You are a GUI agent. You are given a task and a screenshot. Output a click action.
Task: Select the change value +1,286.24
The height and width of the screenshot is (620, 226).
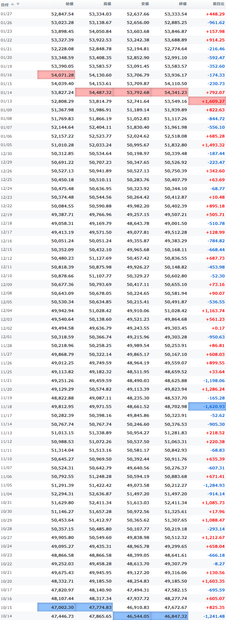tap(213, 389)
